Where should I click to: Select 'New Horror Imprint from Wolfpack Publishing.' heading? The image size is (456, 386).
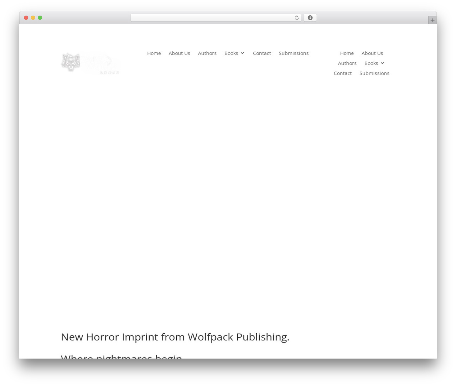[175, 337]
